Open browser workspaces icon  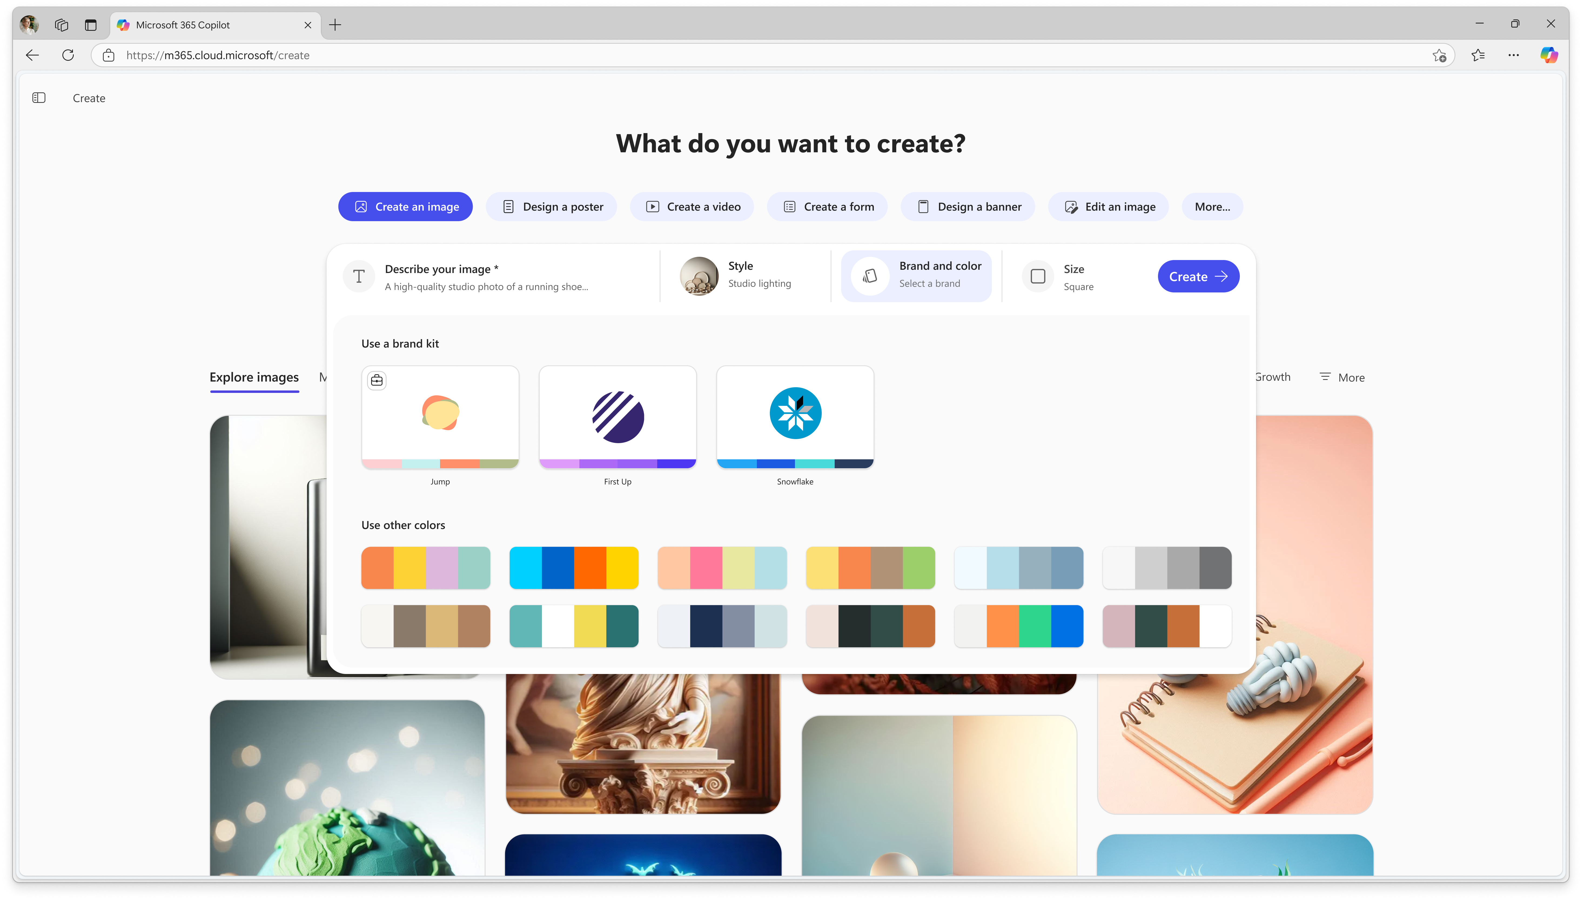tap(61, 25)
